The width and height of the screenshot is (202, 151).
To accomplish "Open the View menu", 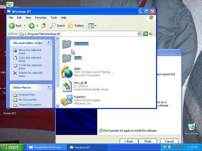I will (28, 18).
